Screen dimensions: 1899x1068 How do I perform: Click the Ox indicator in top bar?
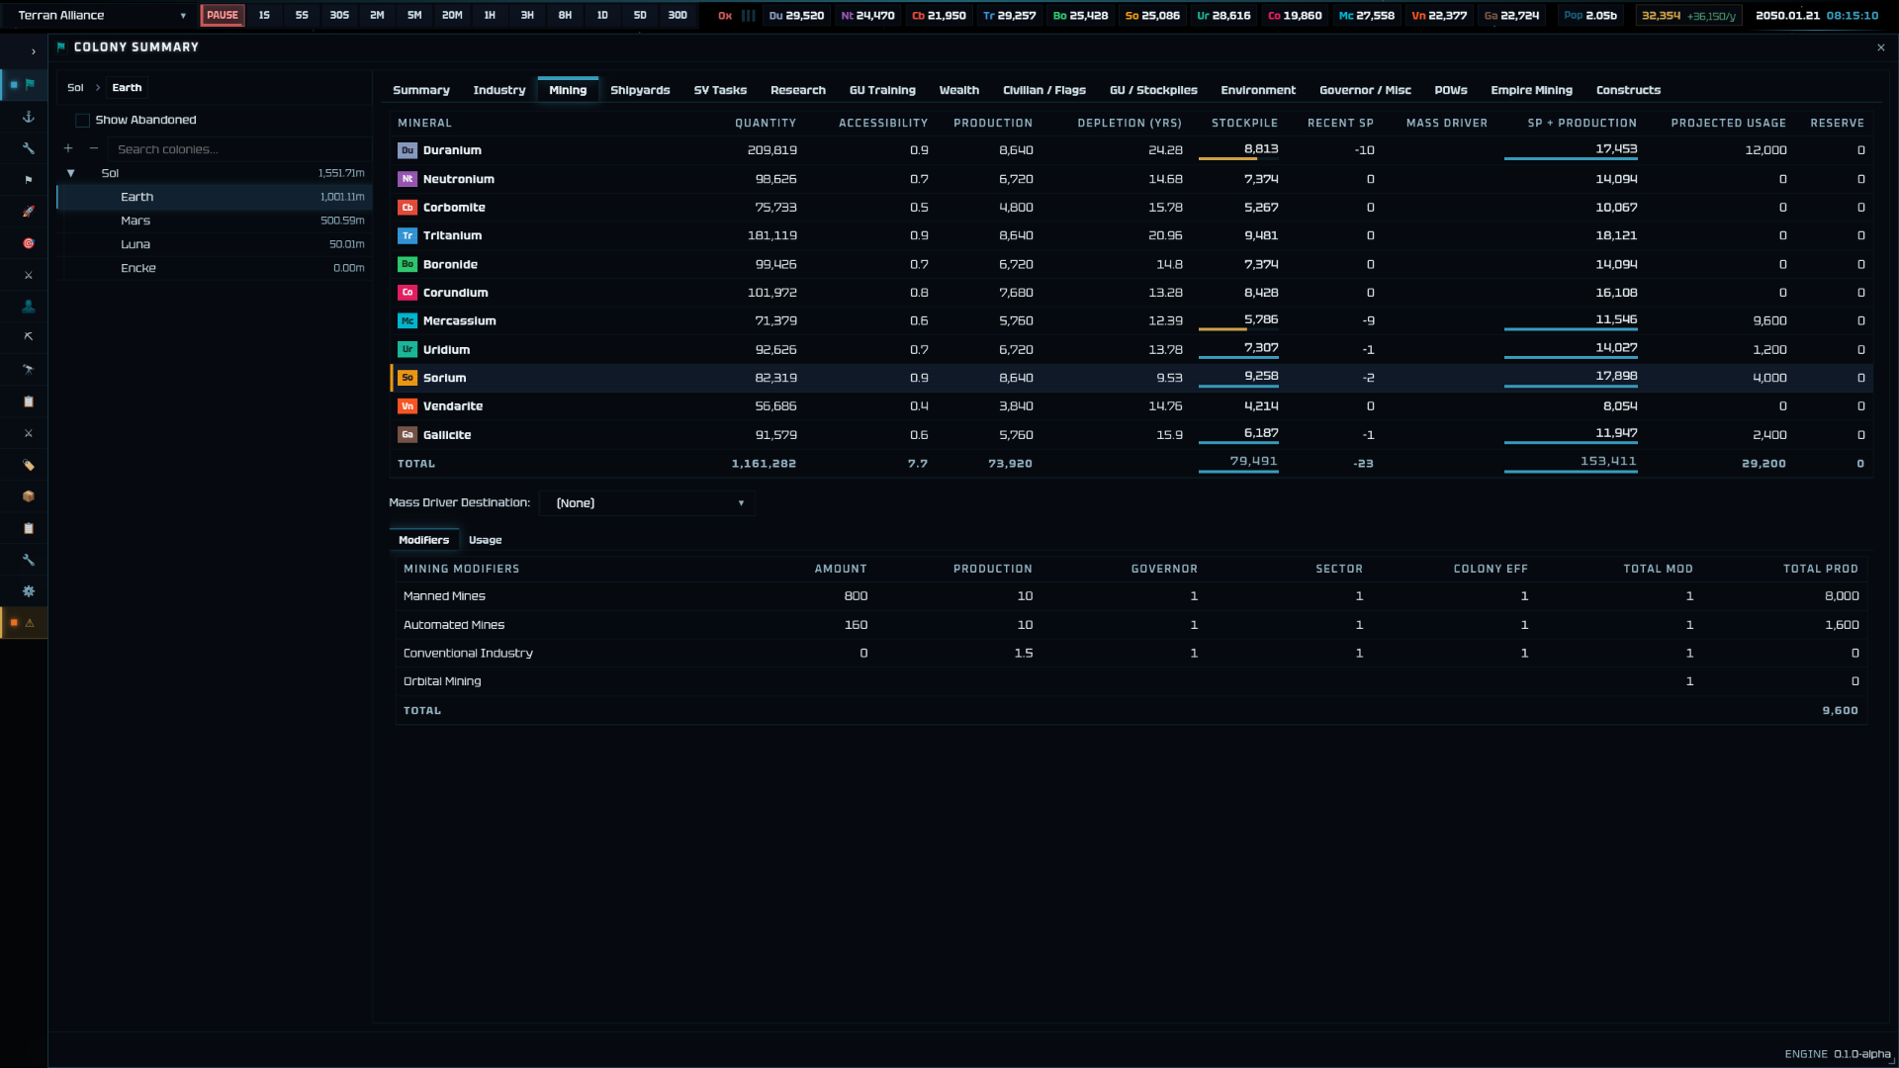tap(725, 16)
